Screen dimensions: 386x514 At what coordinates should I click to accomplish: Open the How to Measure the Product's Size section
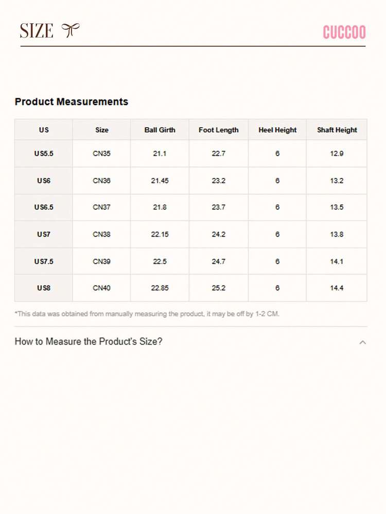point(89,342)
